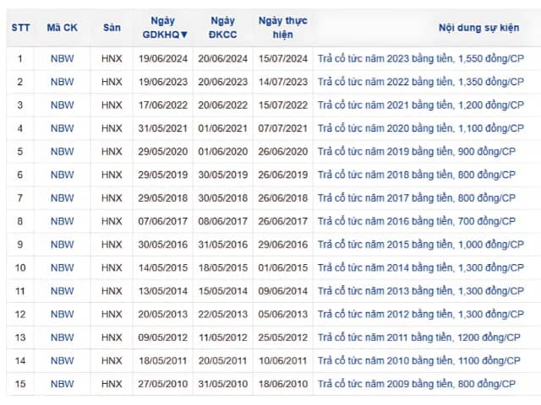Open the 2019 dividend event, 900 đồng/CP
Screen dimensions: 541x405
pos(417,152)
